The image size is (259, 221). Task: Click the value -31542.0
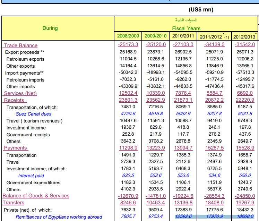245,44
